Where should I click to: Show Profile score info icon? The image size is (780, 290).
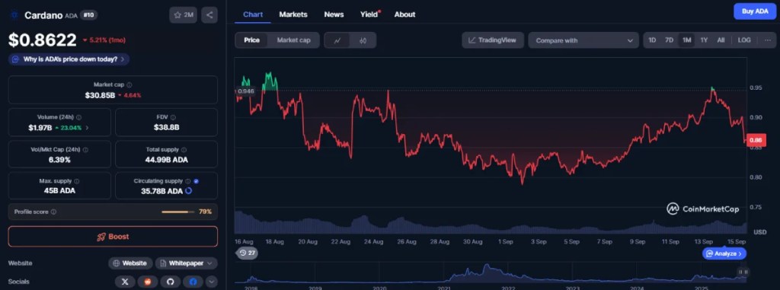click(54, 212)
